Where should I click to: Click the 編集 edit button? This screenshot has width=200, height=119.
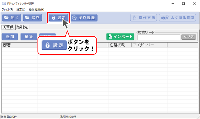point(28,37)
